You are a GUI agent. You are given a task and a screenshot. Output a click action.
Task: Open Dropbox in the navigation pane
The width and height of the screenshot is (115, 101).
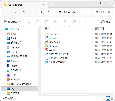click(13, 61)
